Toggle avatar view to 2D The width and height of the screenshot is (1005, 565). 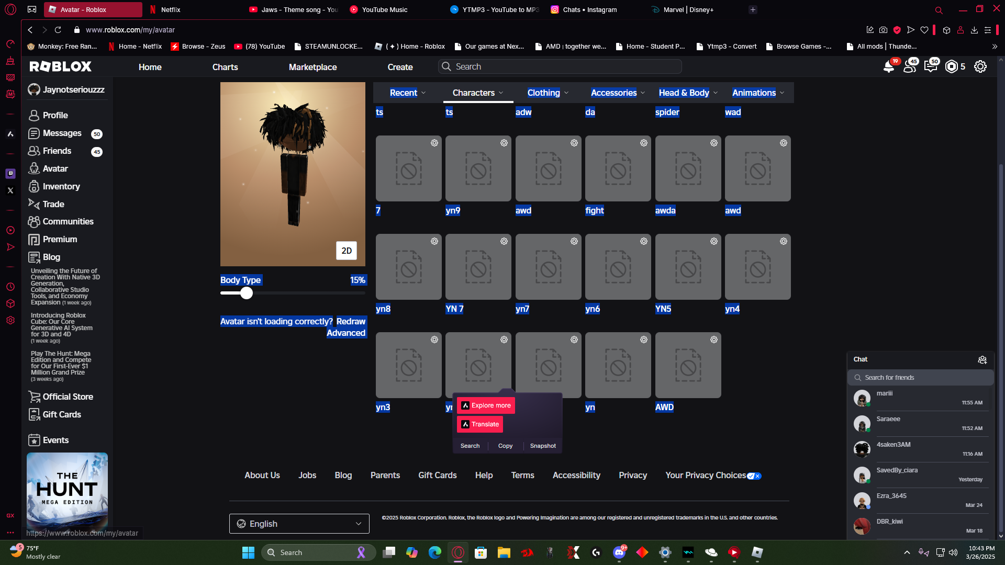coord(346,251)
